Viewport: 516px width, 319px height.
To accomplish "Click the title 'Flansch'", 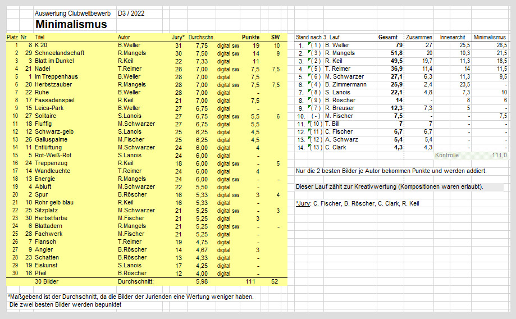I will pos(45,242).
